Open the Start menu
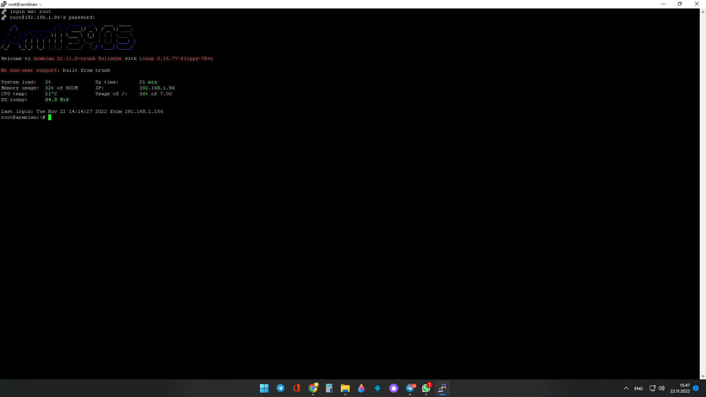 264,388
